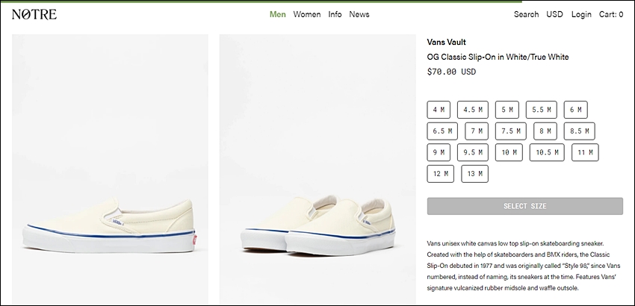Open the Login page

pyautogui.click(x=581, y=14)
